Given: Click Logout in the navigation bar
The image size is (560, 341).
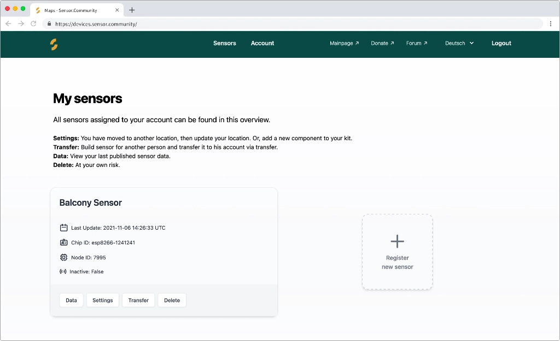Looking at the screenshot, I should pos(501,43).
